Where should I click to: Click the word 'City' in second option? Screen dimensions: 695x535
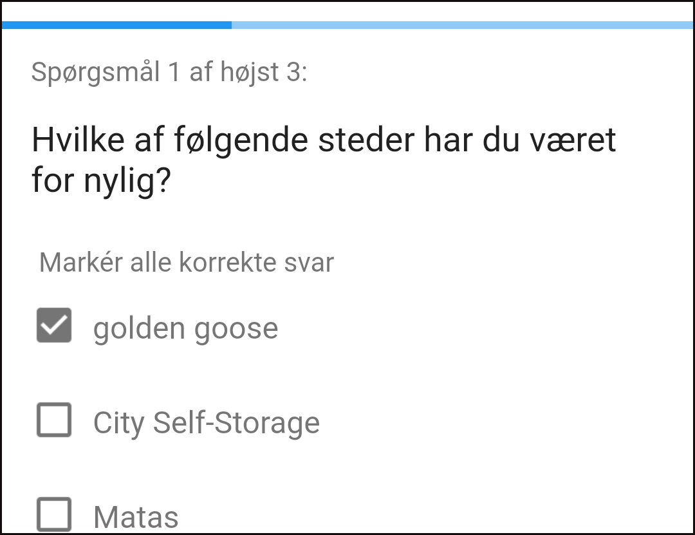click(118, 424)
